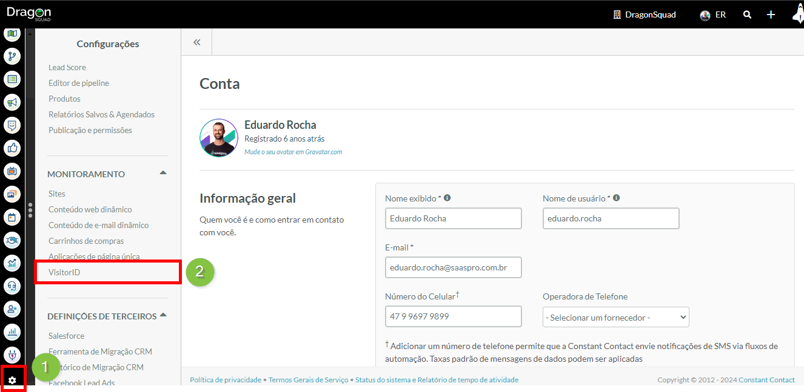Viewport: 804px width, 392px height.
Task: Click the handshake deals icon
Action: click(12, 240)
